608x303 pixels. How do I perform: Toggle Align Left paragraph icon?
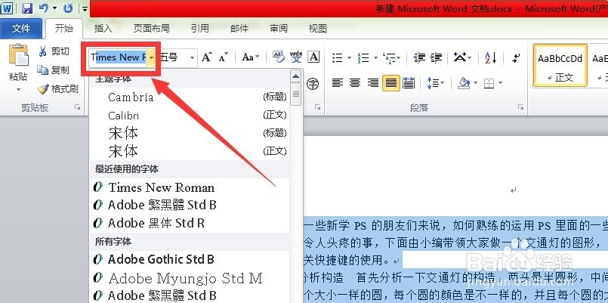pos(338,83)
